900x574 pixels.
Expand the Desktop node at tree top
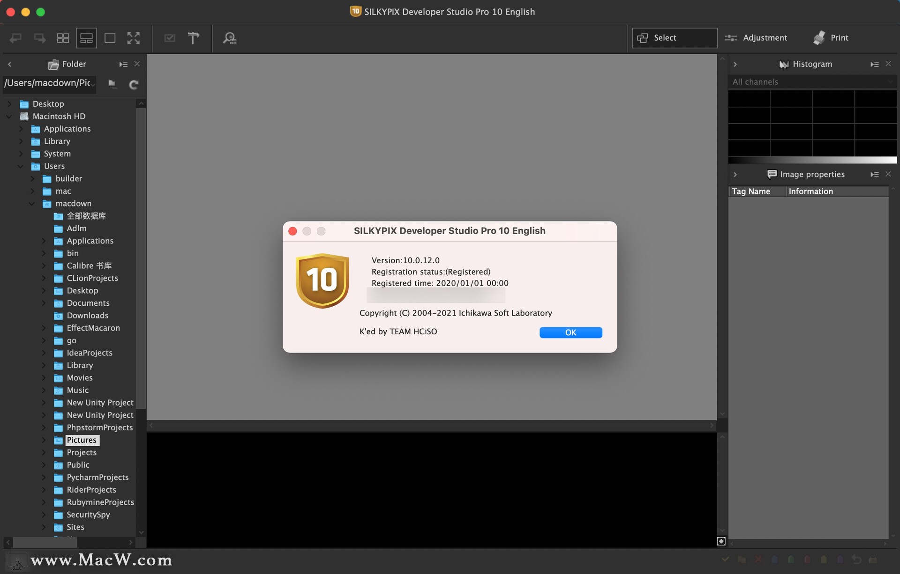9,104
